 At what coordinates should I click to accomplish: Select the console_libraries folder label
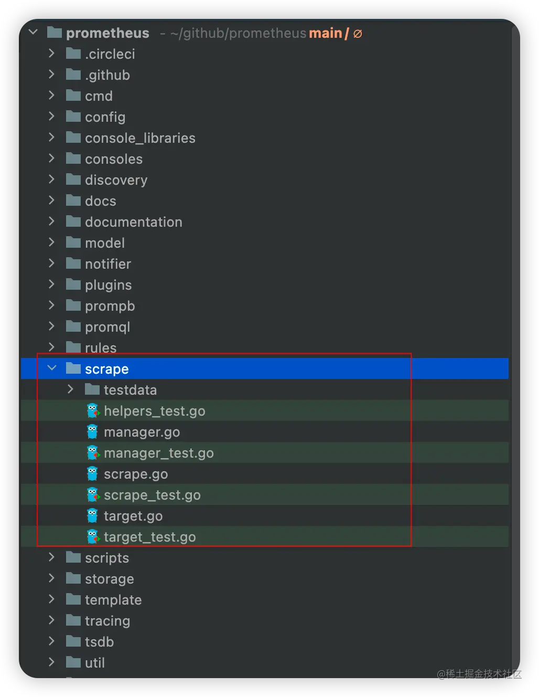[x=140, y=138]
